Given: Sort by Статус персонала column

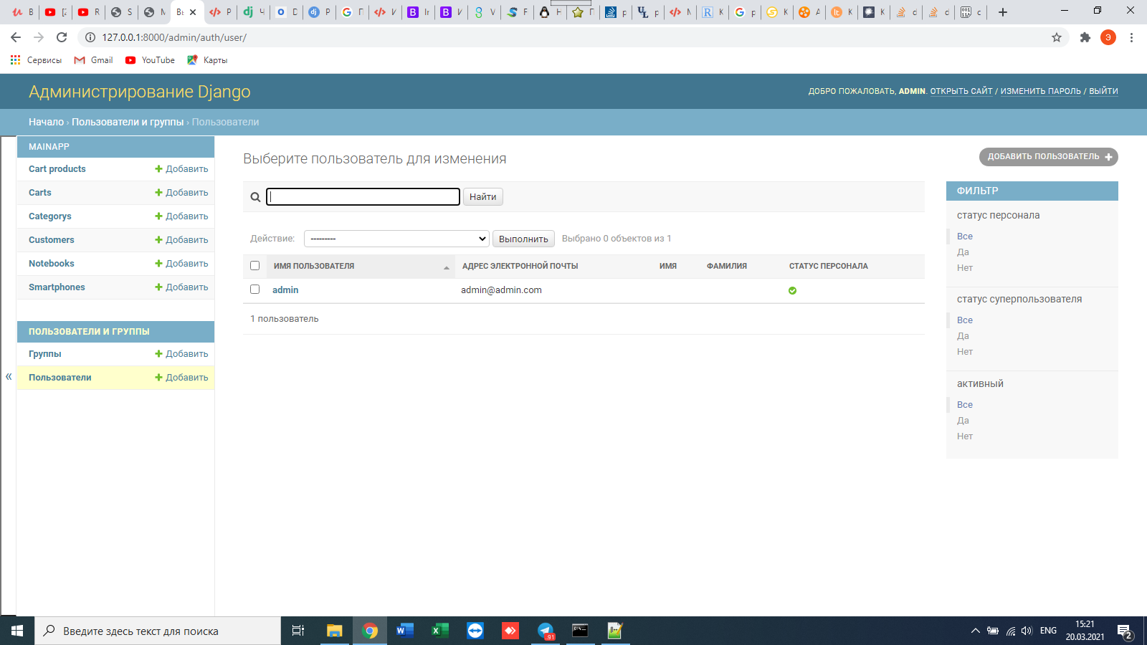Looking at the screenshot, I should pos(828,266).
